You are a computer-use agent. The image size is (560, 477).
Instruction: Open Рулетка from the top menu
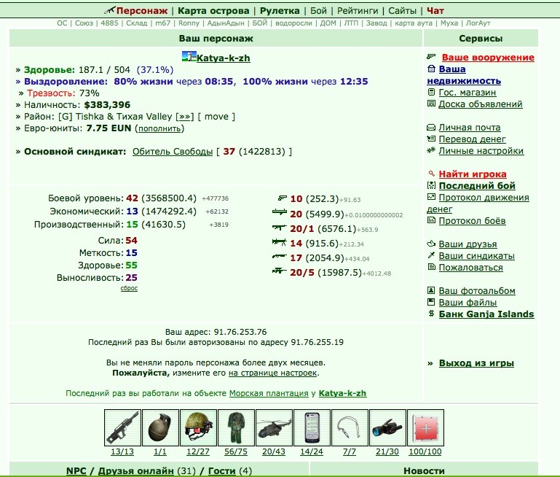280,11
